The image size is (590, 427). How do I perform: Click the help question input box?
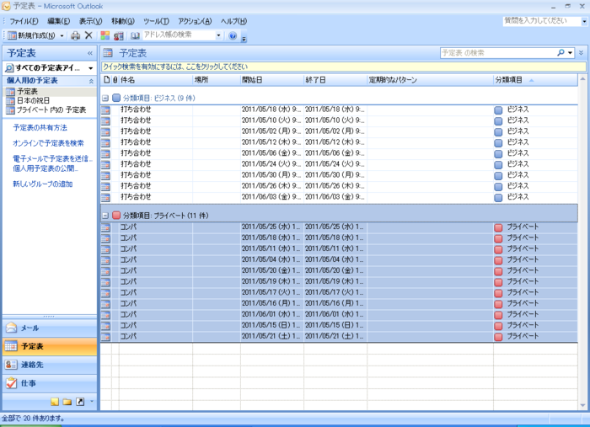coord(542,21)
